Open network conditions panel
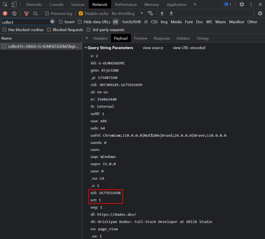This screenshot has width=265, height=239. [x=150, y=13]
